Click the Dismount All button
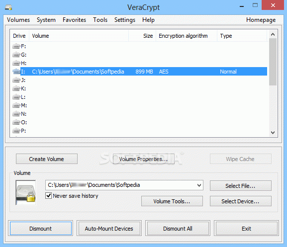The width and height of the screenshot is (287, 247). 178,228
